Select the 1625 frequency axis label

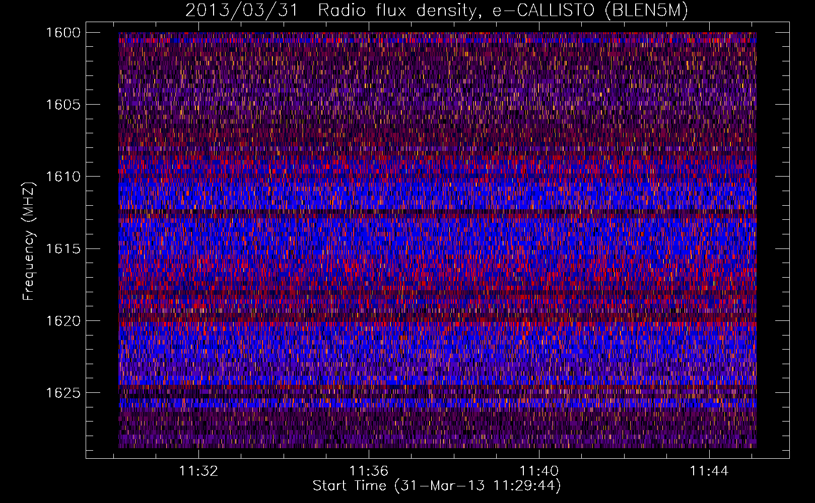tap(63, 392)
